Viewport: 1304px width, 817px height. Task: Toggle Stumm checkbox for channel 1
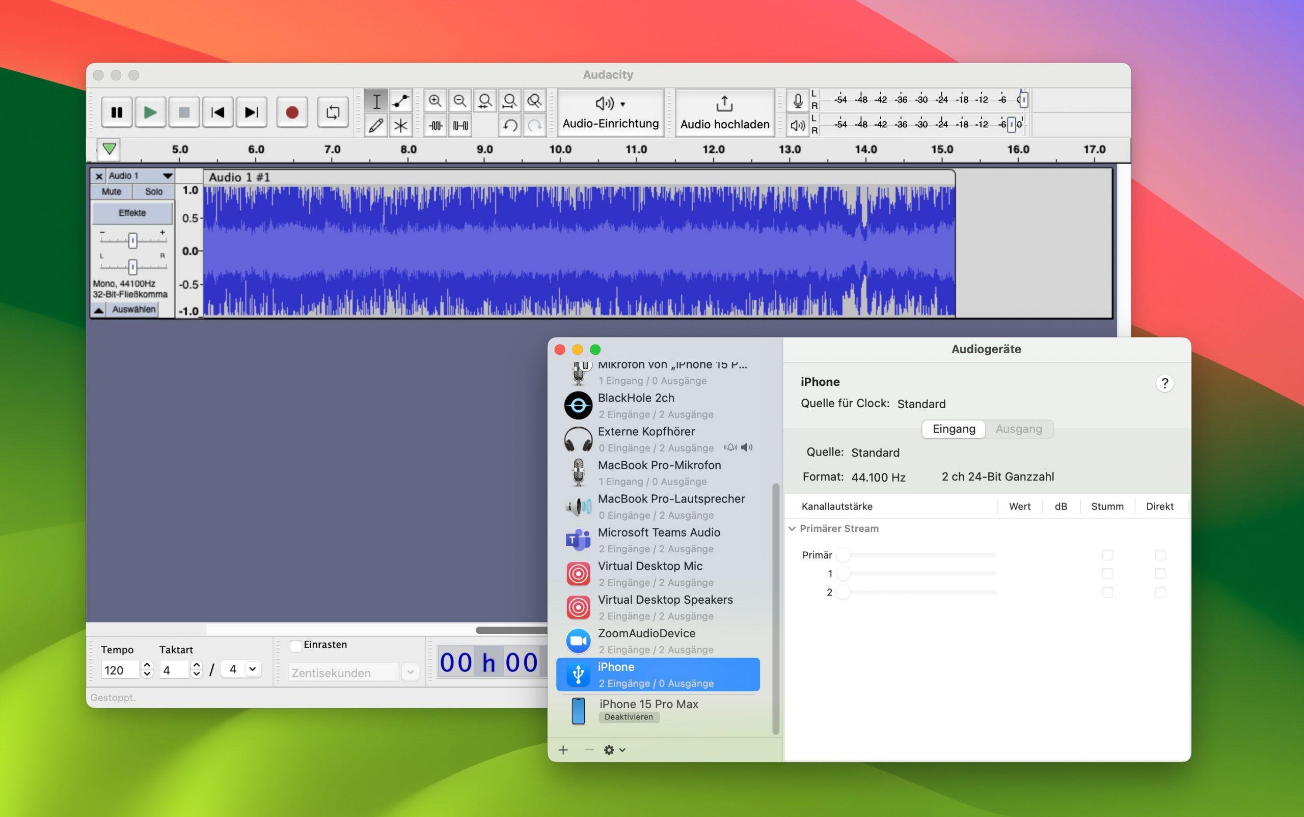pos(1107,573)
